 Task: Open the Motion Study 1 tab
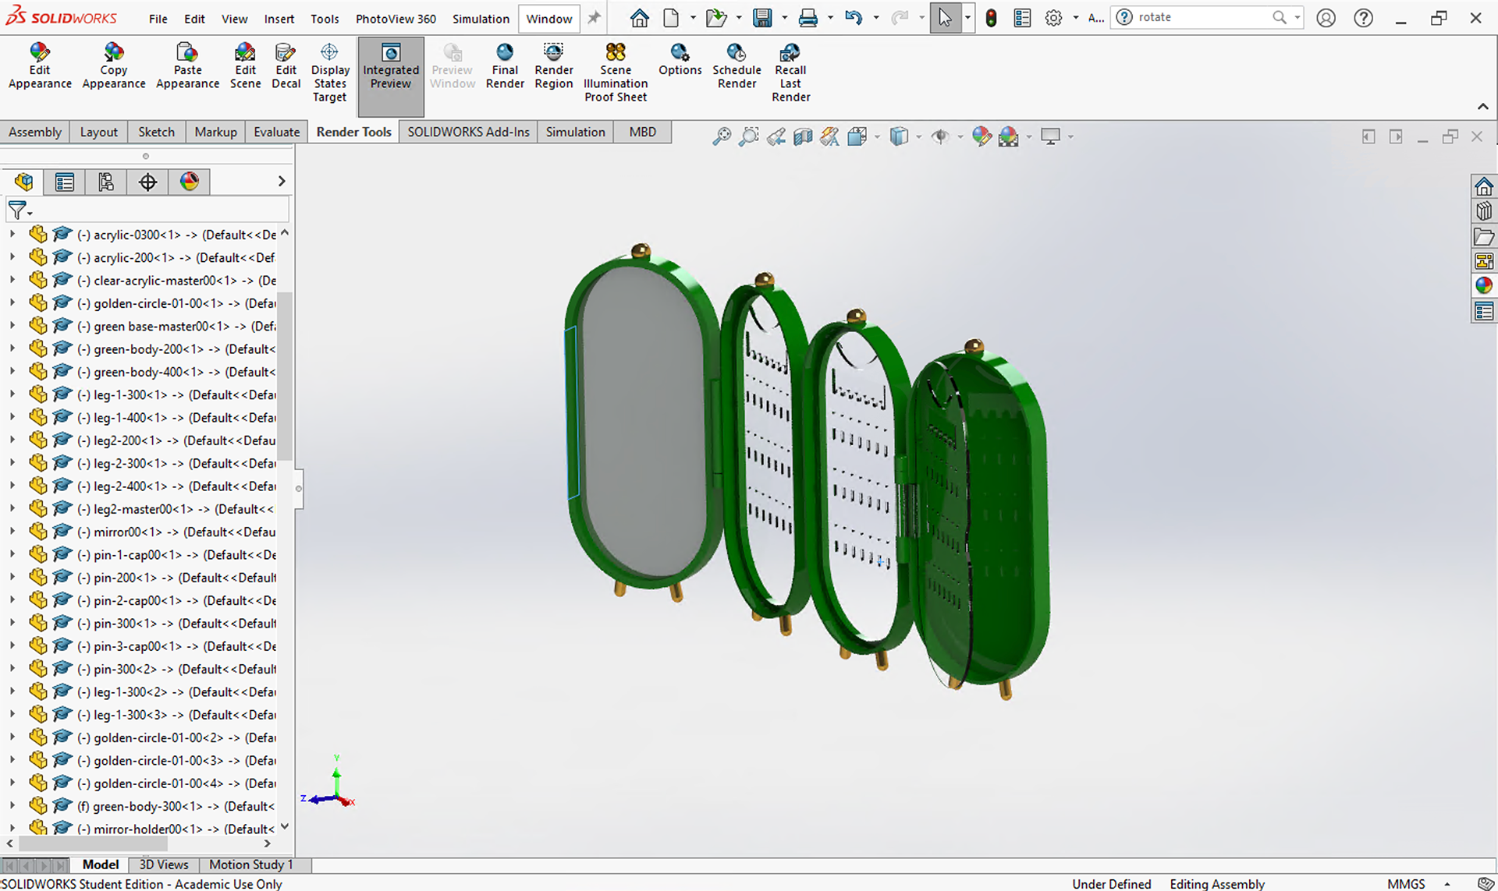pos(251,864)
